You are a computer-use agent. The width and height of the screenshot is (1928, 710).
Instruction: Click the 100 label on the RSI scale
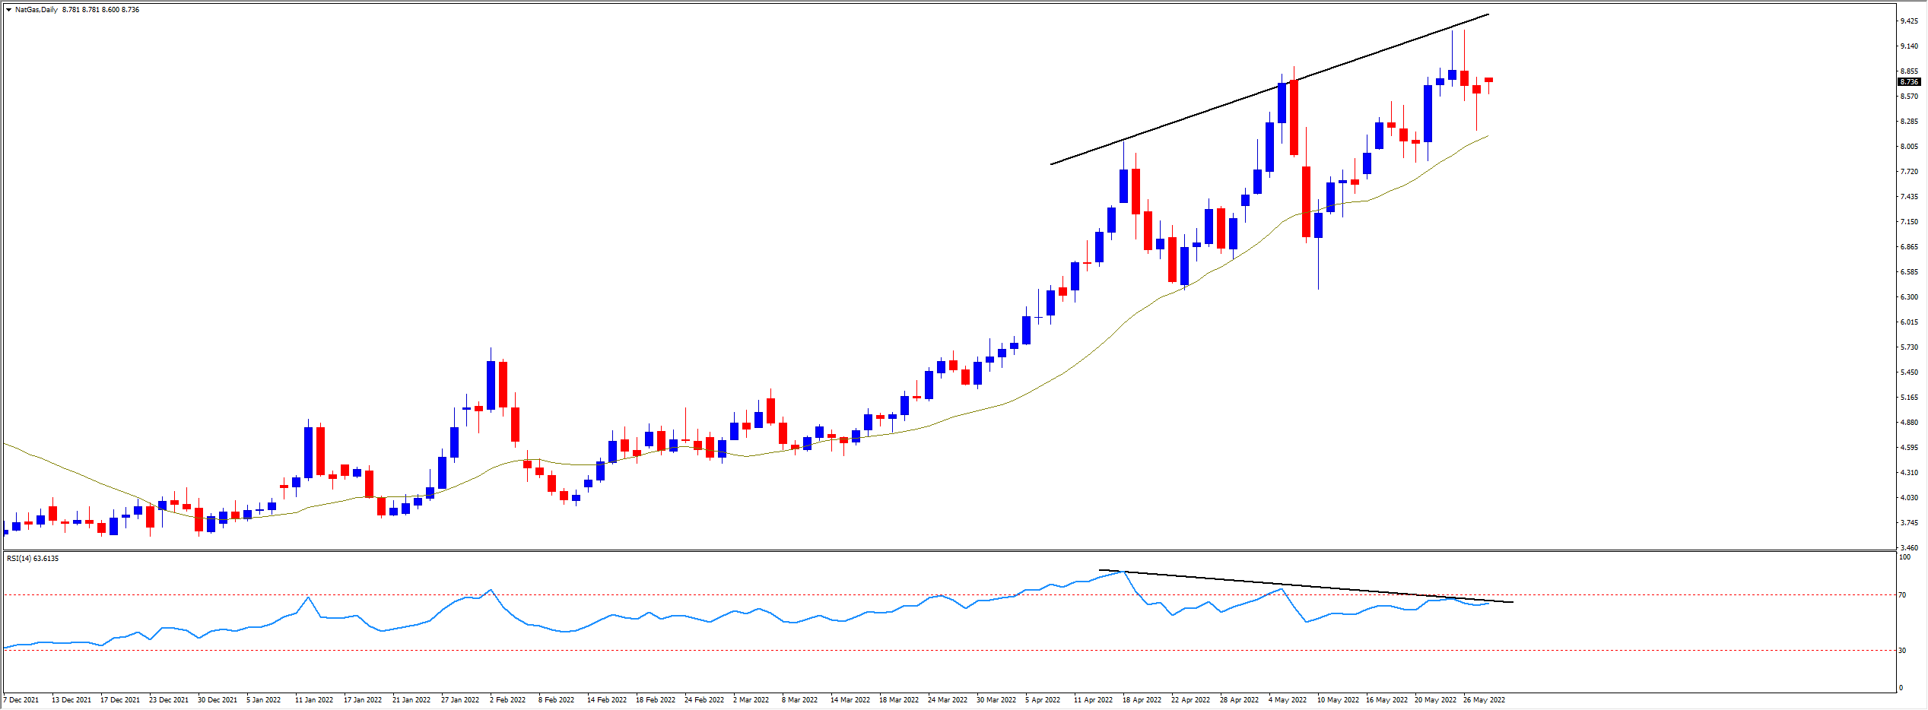pos(1904,557)
